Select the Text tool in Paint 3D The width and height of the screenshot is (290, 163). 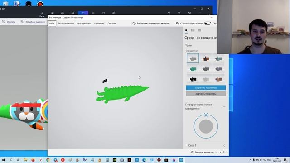pos(83,13)
